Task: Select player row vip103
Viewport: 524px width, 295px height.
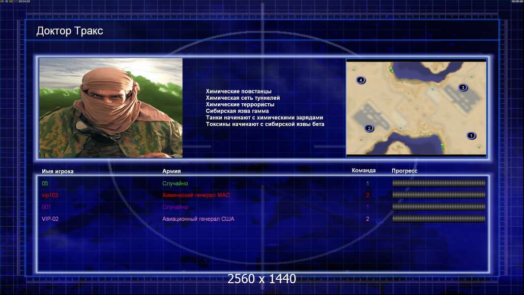Action: point(263,195)
